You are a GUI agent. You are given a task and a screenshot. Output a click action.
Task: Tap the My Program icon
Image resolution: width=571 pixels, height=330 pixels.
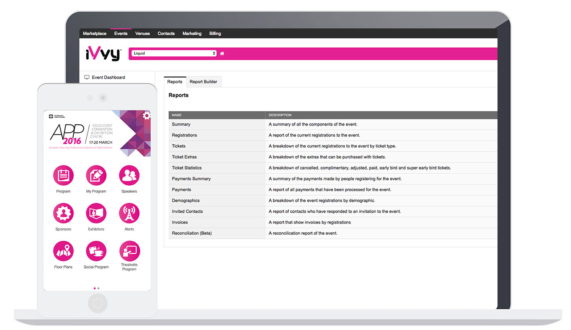tap(96, 176)
